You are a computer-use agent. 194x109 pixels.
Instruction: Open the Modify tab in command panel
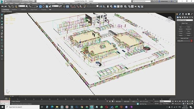[180, 14]
